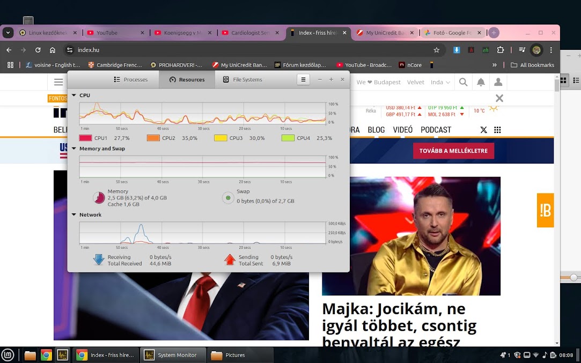Open Fórum kezdőlap bookmark
Viewport: 581px width, 363px height.
point(300,65)
